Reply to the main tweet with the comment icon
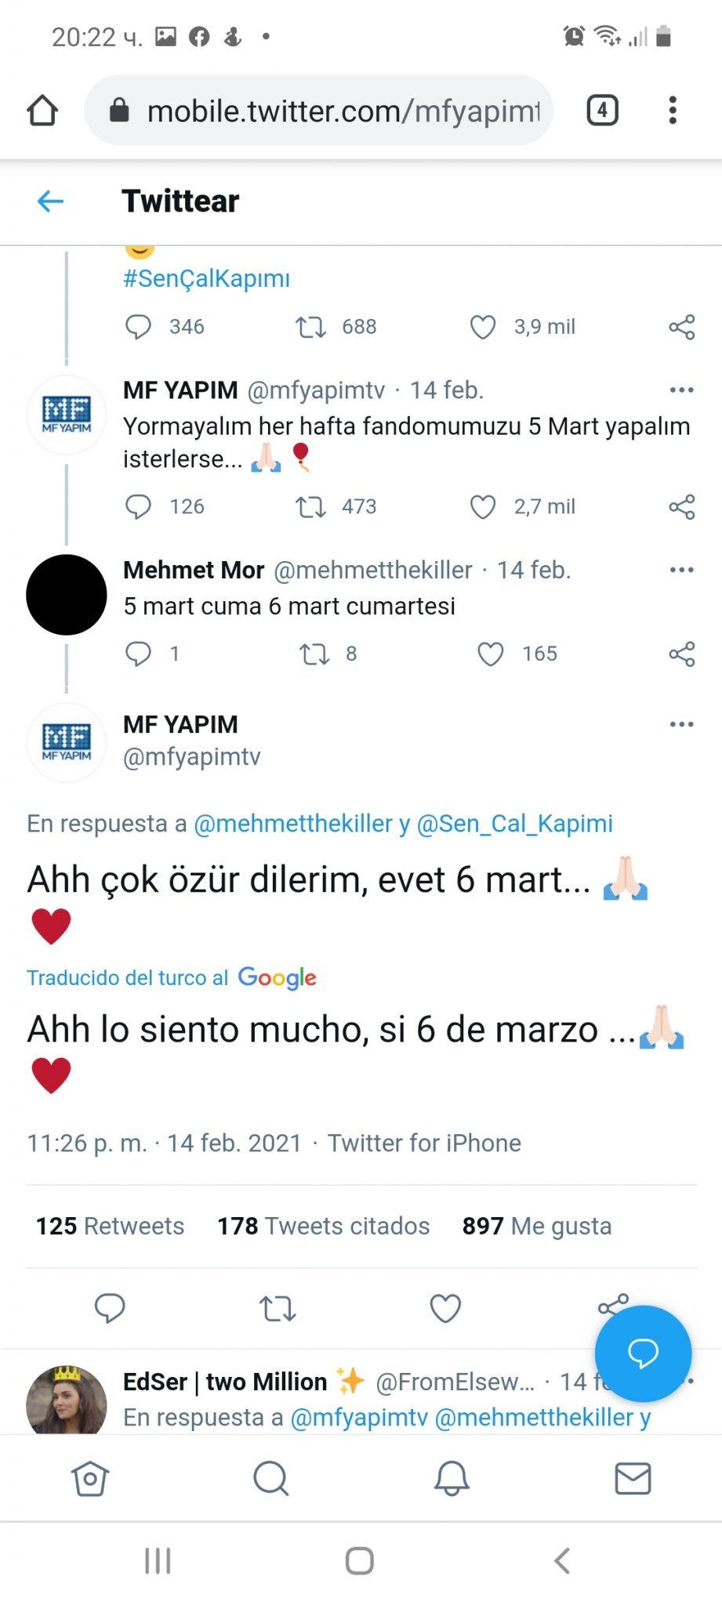722x1605 pixels. tap(110, 1308)
